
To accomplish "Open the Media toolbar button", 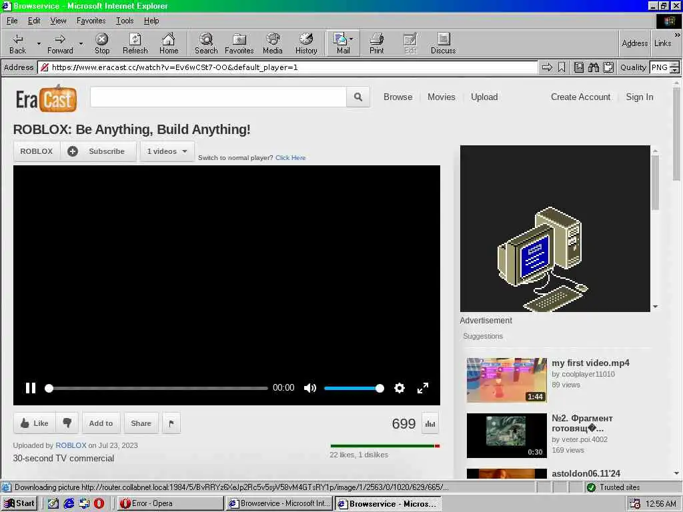I will [x=273, y=43].
